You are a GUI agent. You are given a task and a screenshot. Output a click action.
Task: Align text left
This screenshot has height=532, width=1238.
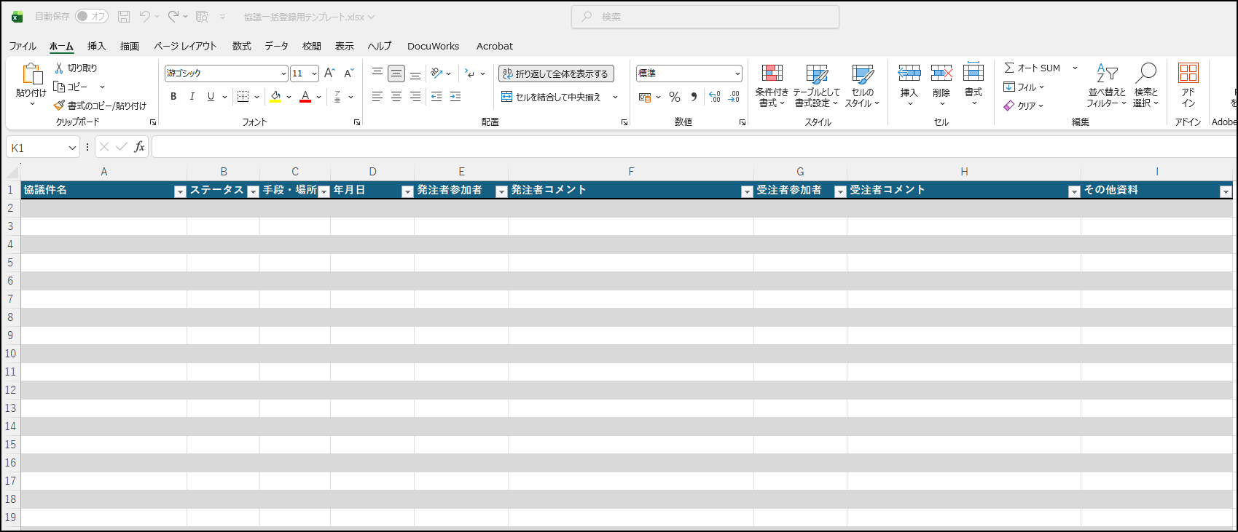(377, 97)
